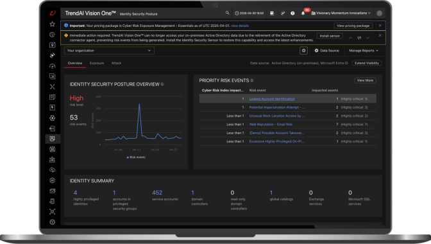Click the settings gear button beside Data Source
Image resolution: width=431 pixels, height=244 pixels.
tap(303, 51)
